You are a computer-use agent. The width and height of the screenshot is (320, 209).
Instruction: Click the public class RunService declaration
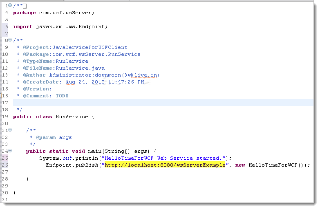click(x=54, y=117)
